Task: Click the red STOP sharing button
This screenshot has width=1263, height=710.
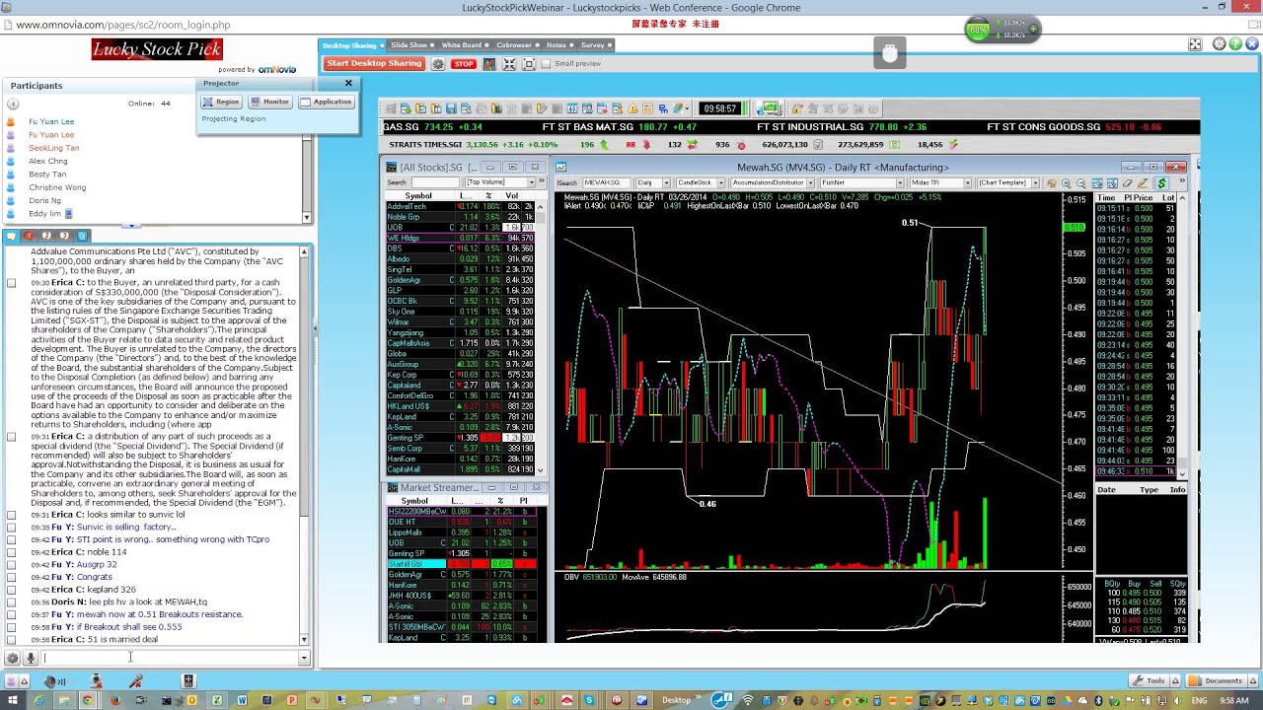Action: pos(463,64)
